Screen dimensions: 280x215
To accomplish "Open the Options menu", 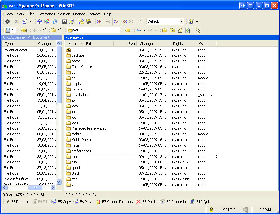I will click(x=79, y=14).
